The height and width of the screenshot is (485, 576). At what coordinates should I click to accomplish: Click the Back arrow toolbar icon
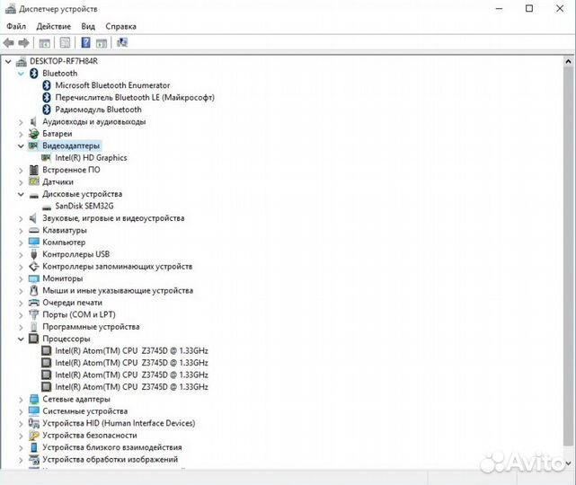coord(8,43)
